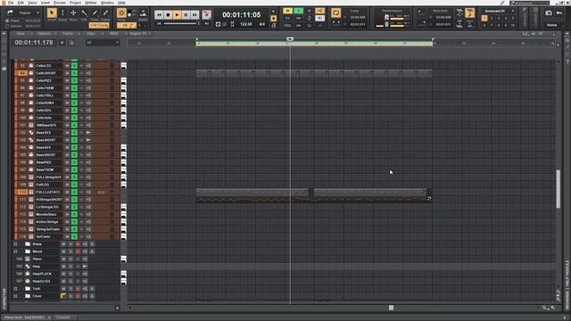The image size is (571, 321).
Task: Take a screenshot with camera icon
Action: 549,13
